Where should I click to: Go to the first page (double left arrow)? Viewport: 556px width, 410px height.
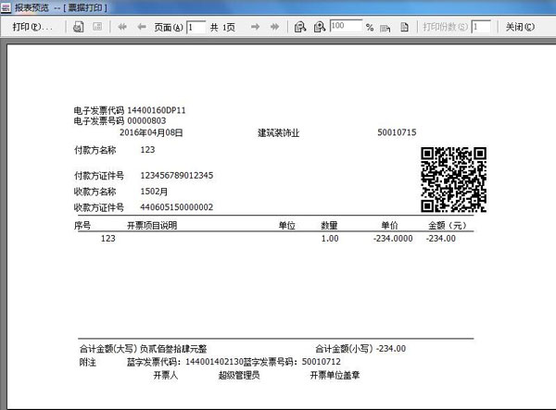click(122, 27)
